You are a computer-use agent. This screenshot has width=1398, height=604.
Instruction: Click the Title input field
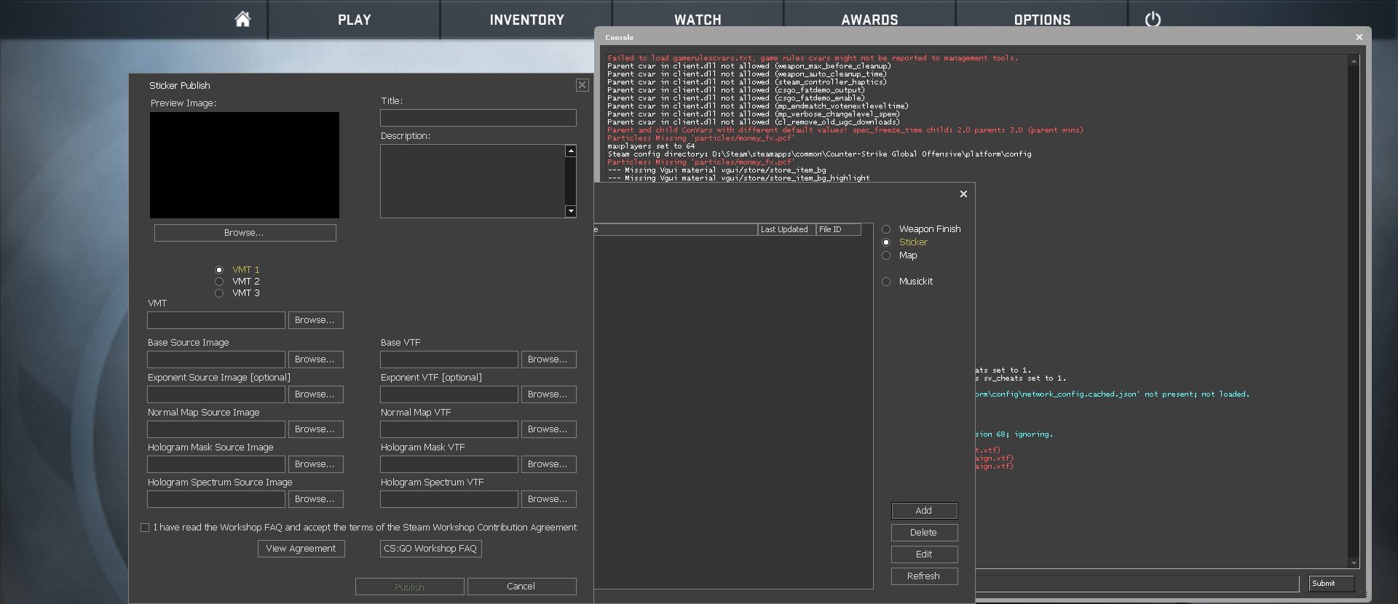pos(478,118)
